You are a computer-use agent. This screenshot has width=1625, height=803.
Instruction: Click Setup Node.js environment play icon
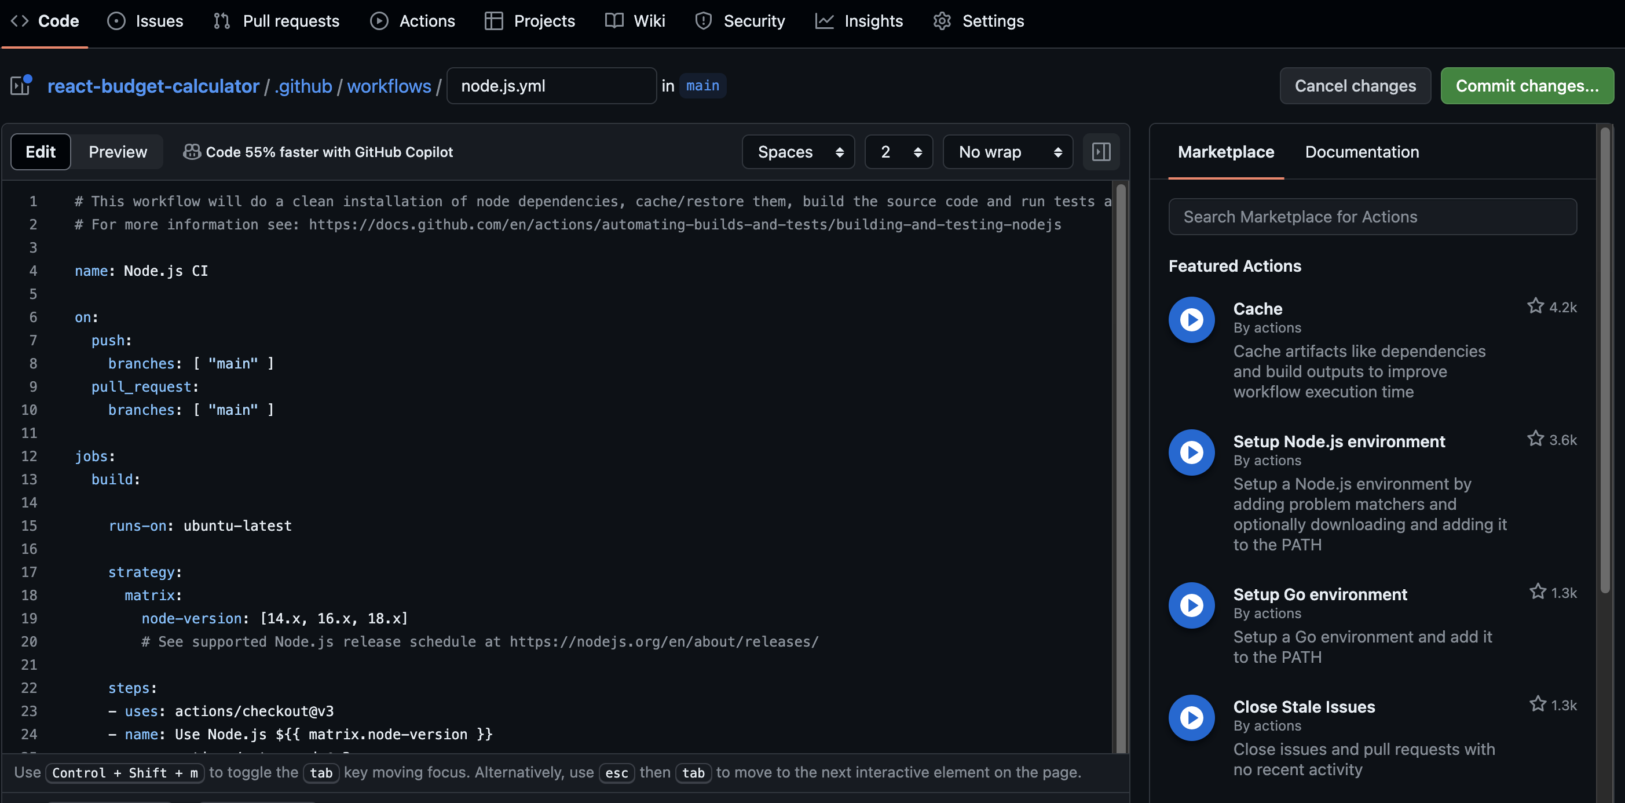coord(1191,452)
